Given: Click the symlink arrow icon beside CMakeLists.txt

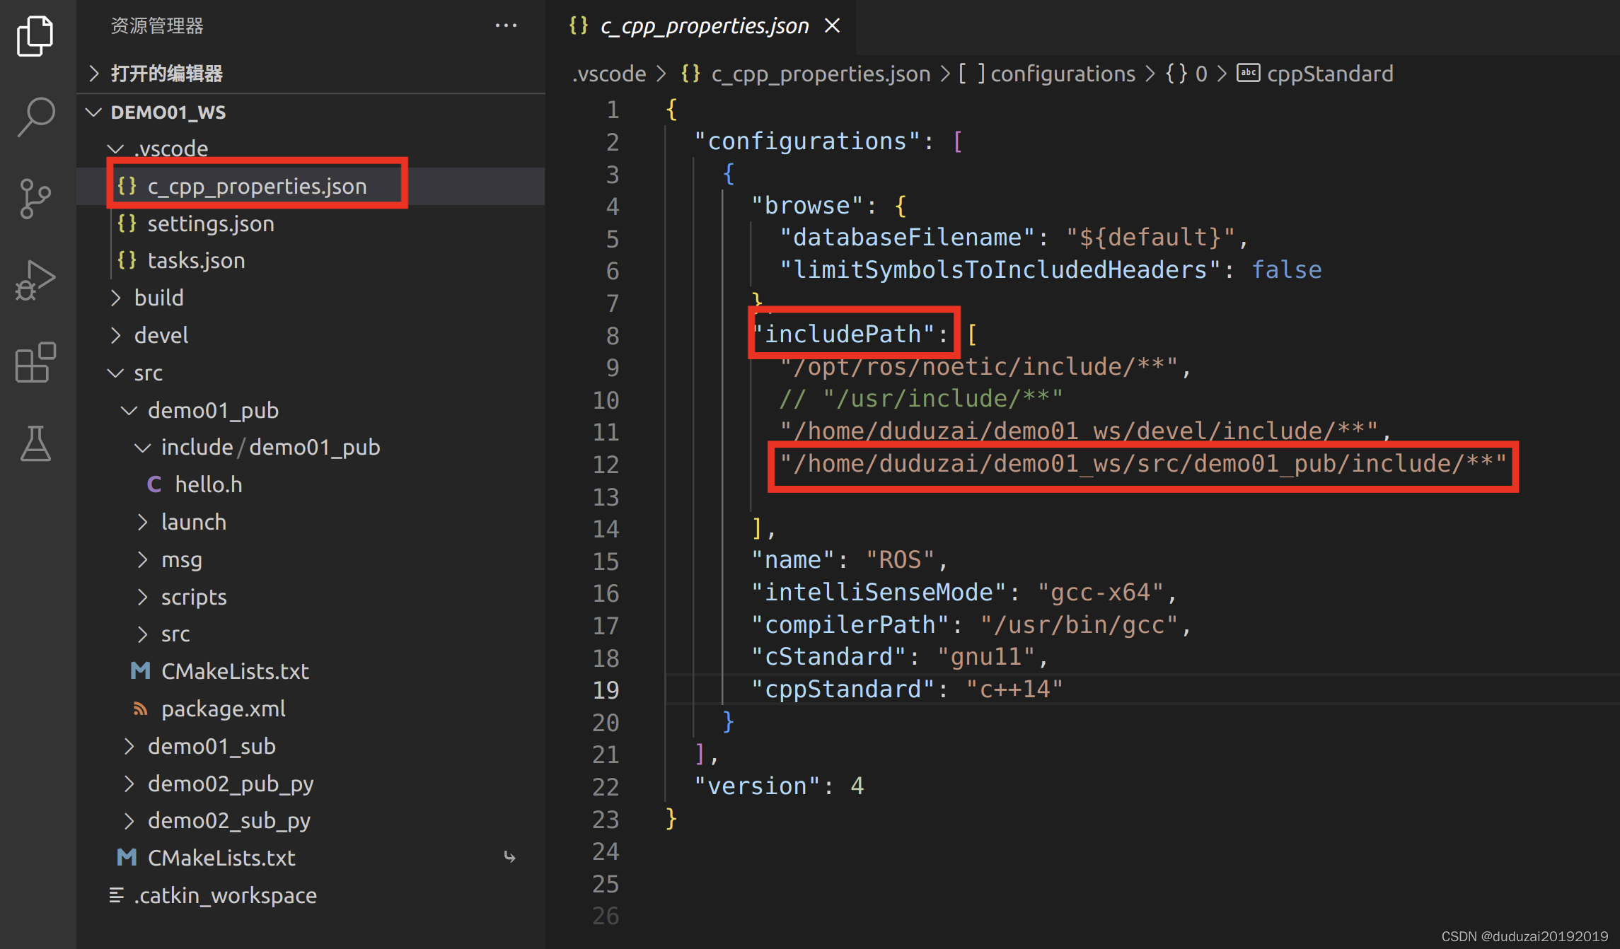Looking at the screenshot, I should tap(509, 857).
